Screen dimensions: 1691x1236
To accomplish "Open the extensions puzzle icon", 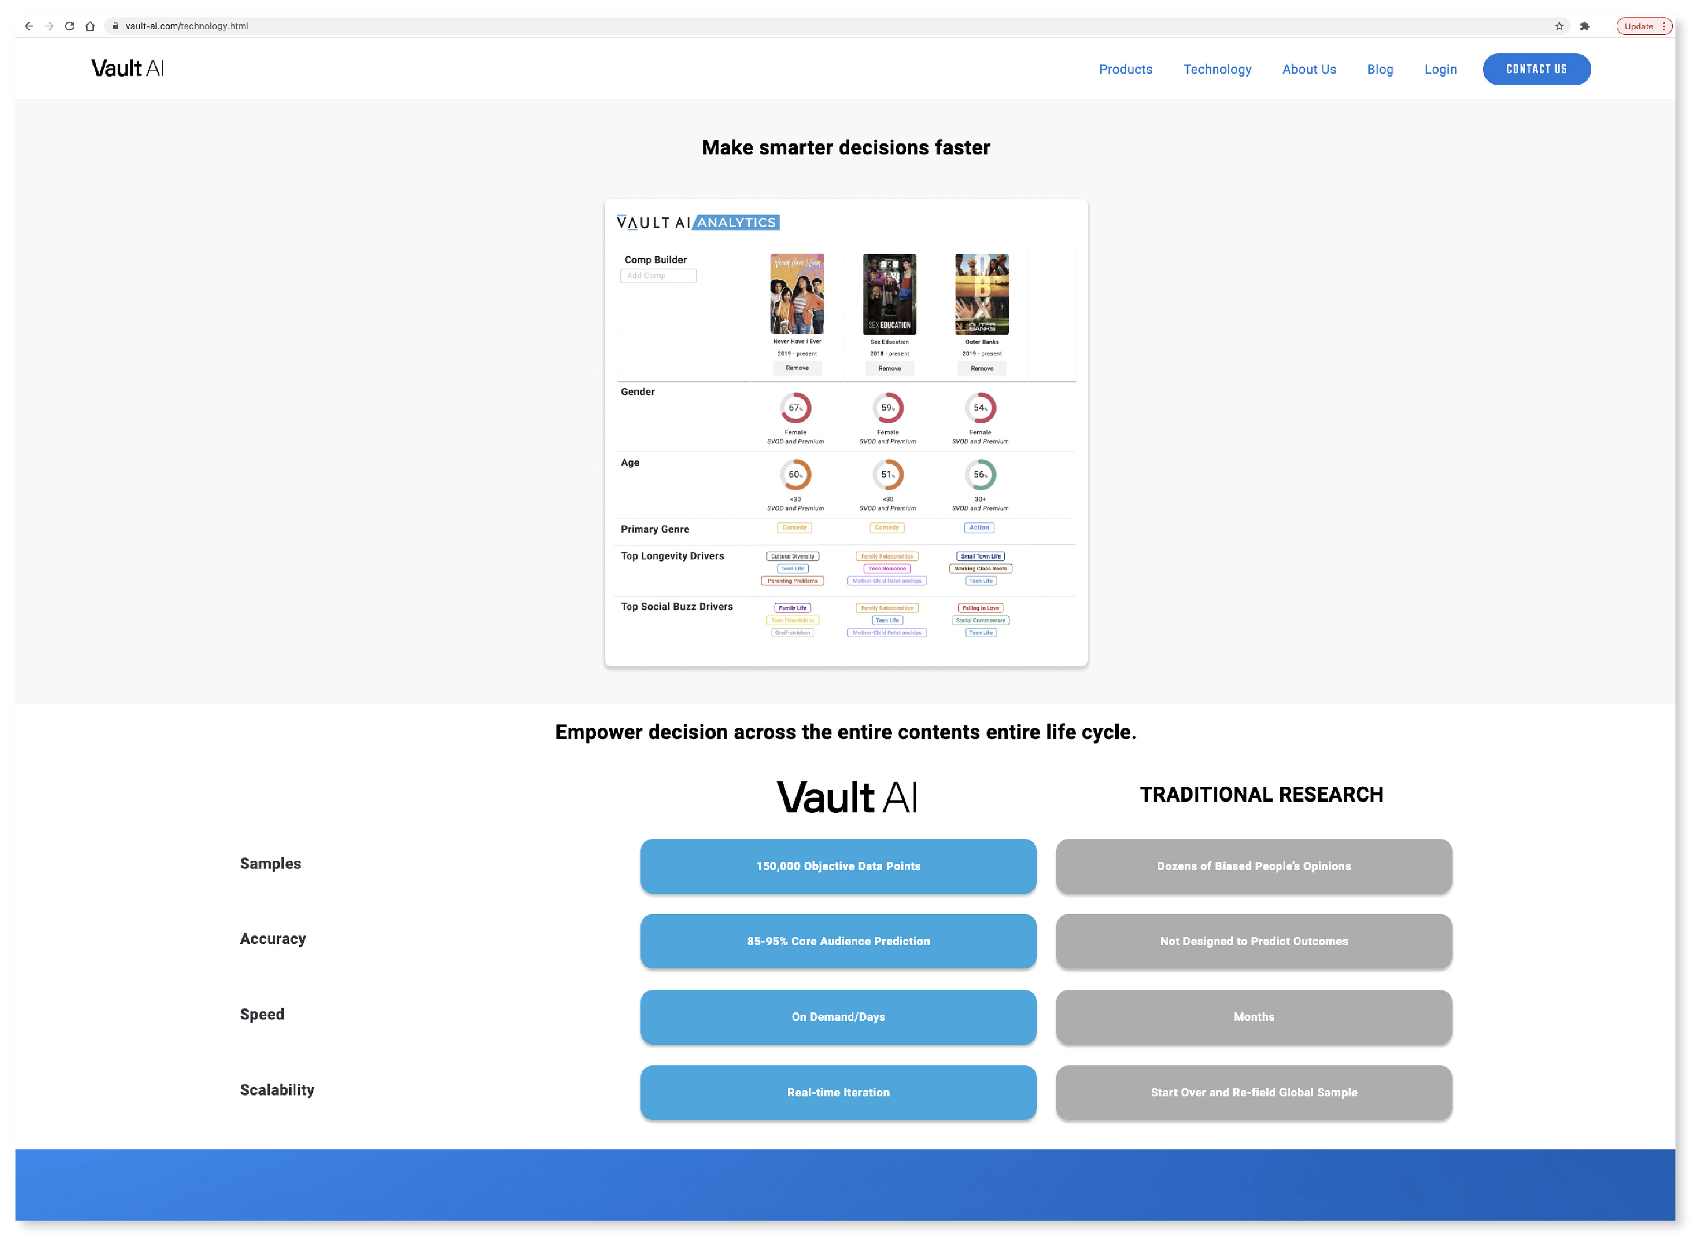I will click(1584, 26).
